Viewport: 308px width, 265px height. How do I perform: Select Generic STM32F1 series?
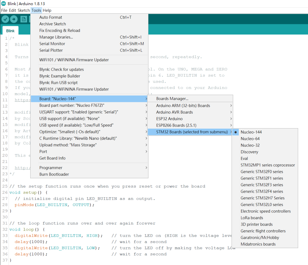point(265,178)
